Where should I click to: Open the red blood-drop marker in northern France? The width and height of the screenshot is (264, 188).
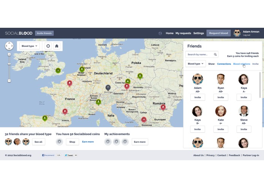coord(70,83)
